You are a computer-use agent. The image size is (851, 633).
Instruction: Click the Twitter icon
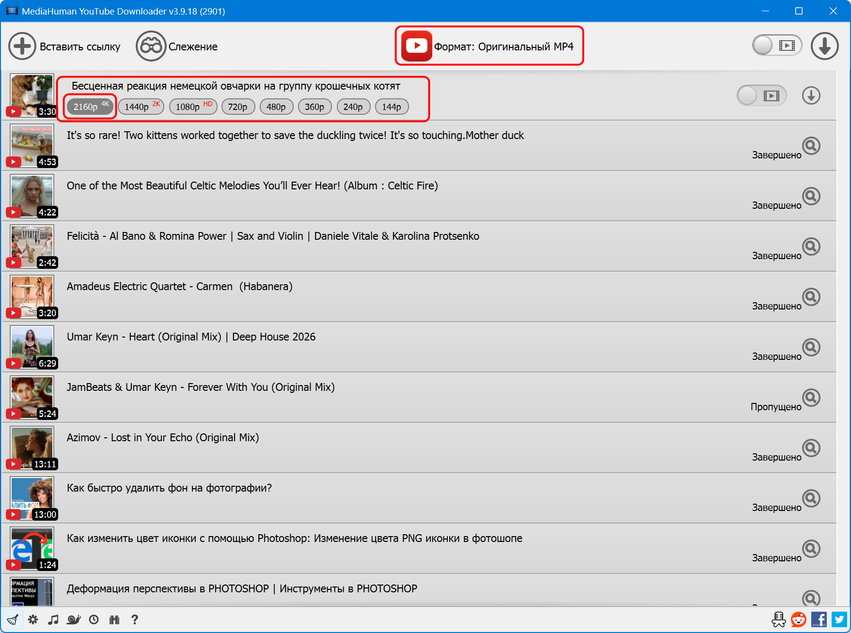click(839, 619)
